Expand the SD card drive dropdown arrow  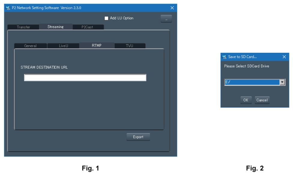[282, 82]
